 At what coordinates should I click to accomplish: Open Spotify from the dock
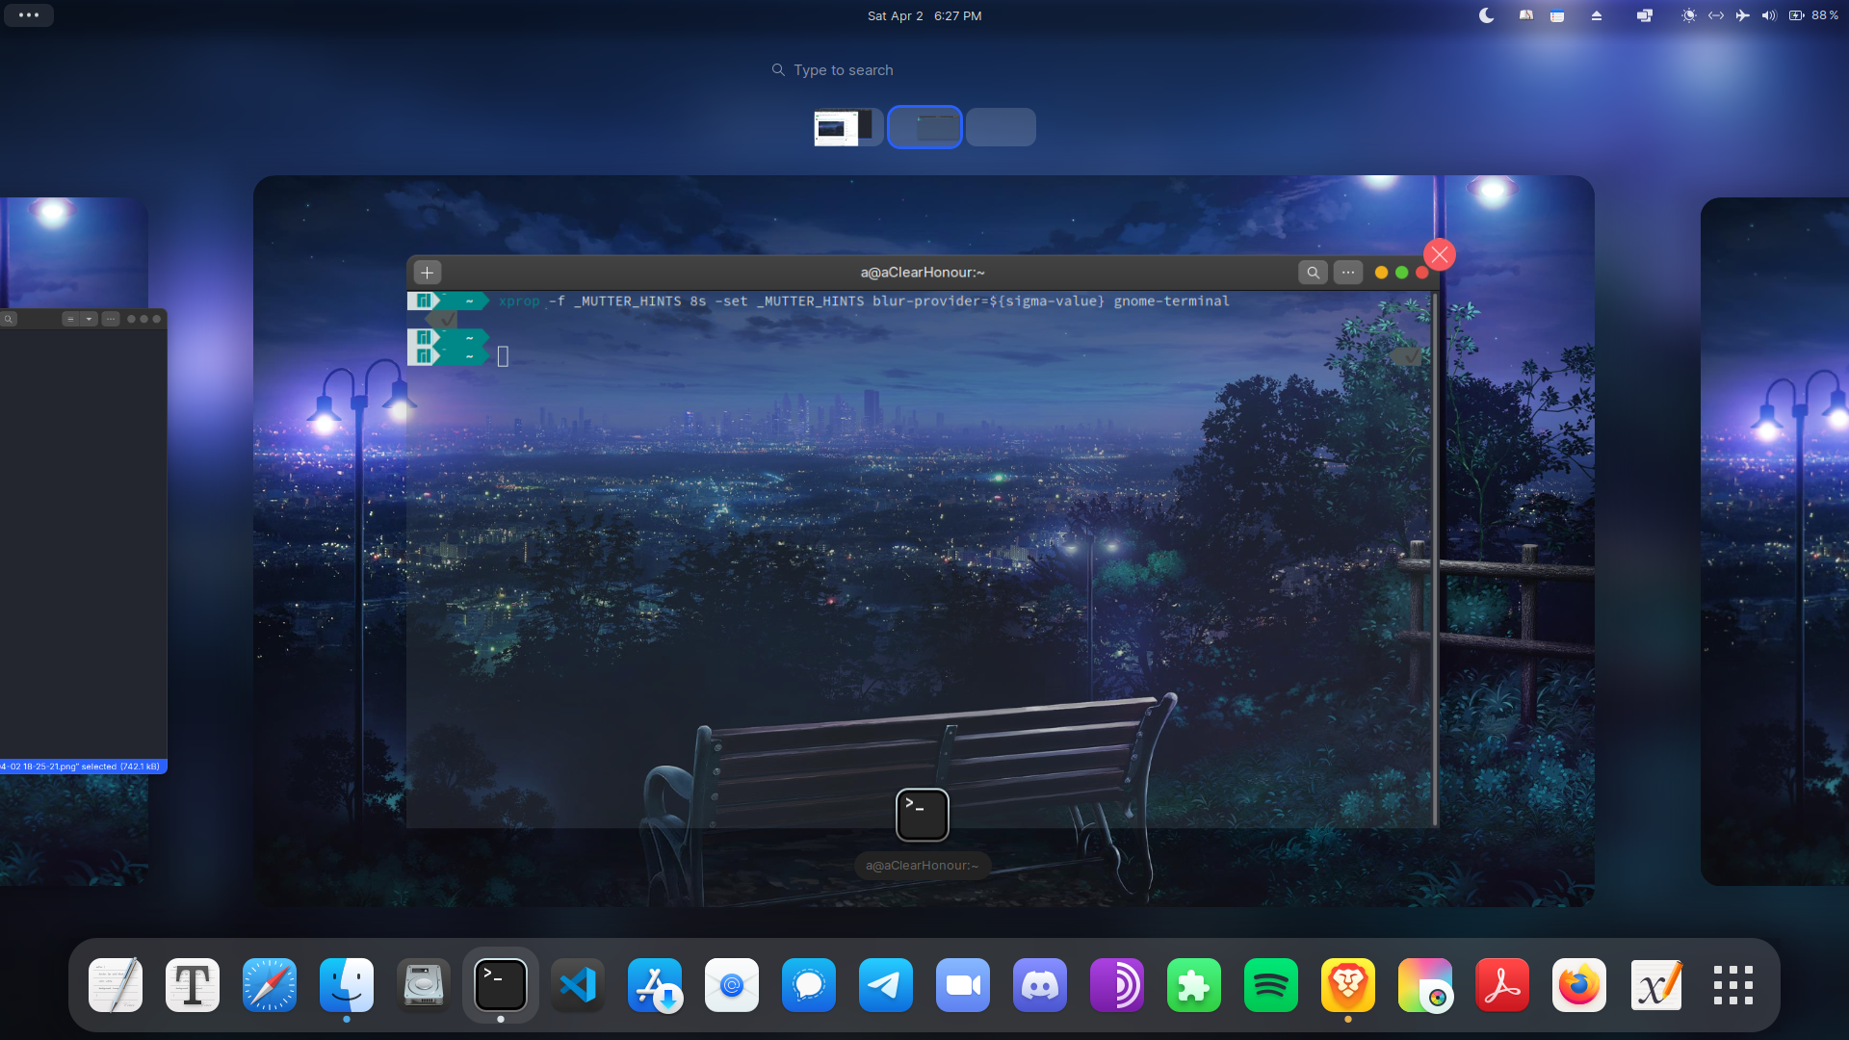pyautogui.click(x=1271, y=985)
